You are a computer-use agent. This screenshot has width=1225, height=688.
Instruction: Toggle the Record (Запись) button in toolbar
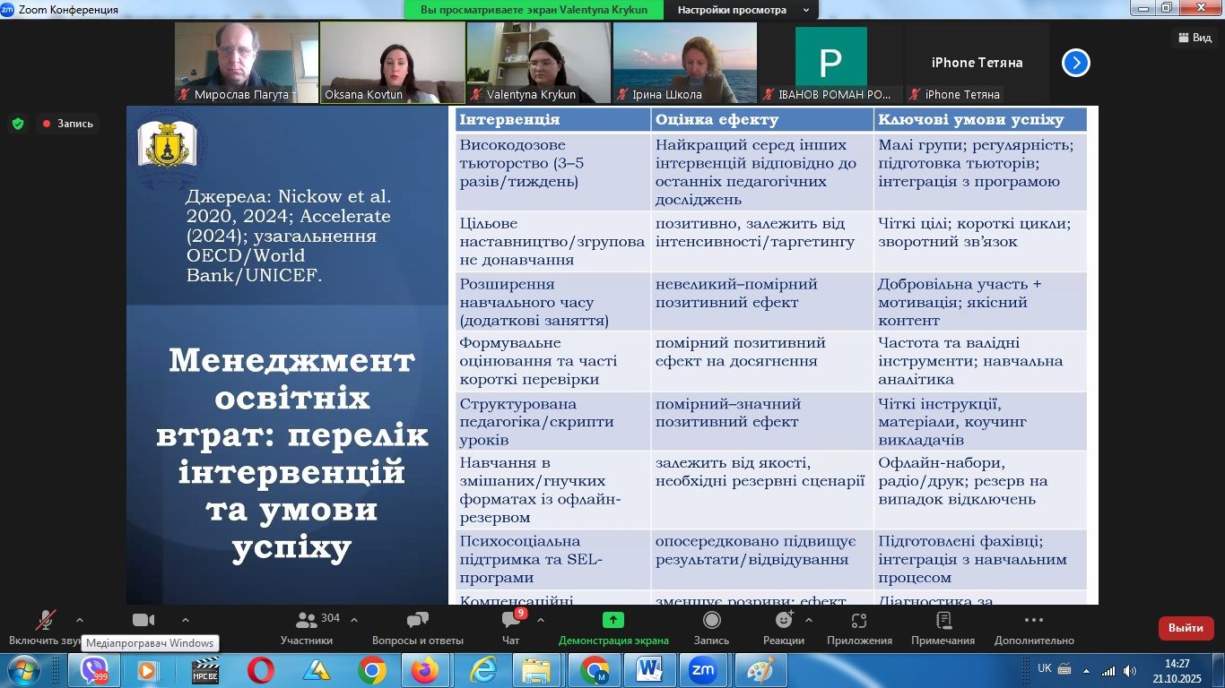(x=711, y=621)
